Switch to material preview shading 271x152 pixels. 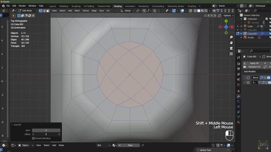pyautogui.click(x=202, y=11)
